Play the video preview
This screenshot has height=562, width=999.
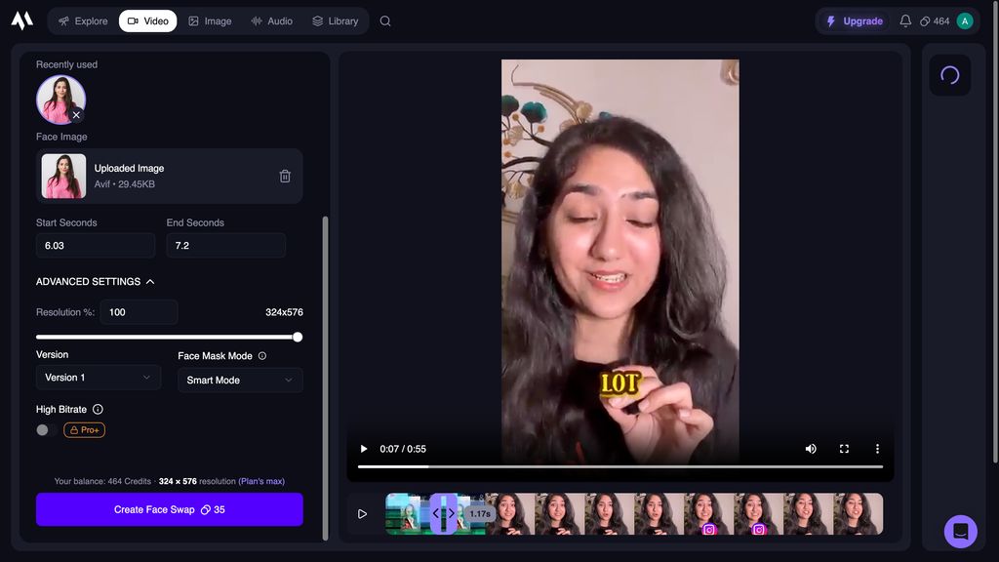(x=363, y=449)
